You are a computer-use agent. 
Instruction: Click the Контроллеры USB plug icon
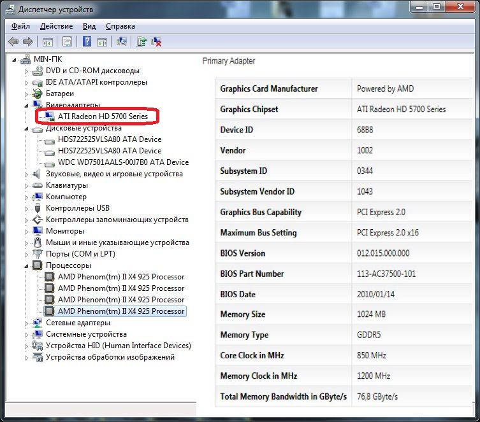pyautogui.click(x=38, y=208)
